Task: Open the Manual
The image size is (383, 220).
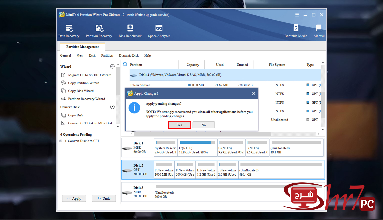Action: point(319,31)
